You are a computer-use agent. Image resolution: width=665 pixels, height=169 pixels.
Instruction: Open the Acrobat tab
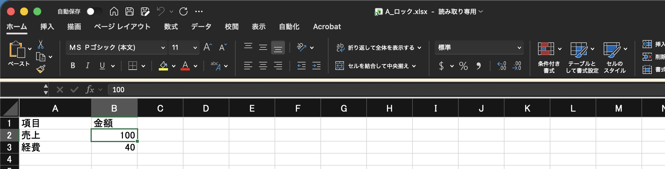[x=327, y=27]
